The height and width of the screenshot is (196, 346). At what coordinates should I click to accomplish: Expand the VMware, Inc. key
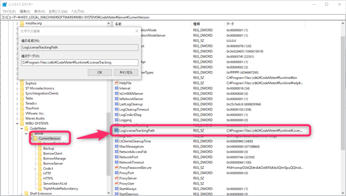coord(17,114)
